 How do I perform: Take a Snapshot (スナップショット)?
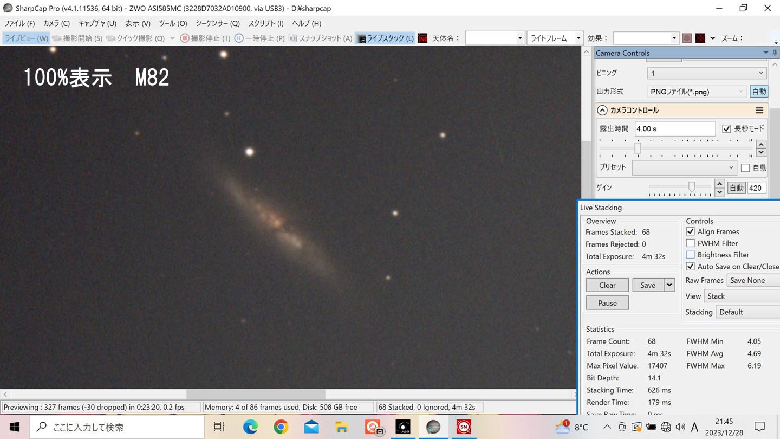pos(320,38)
